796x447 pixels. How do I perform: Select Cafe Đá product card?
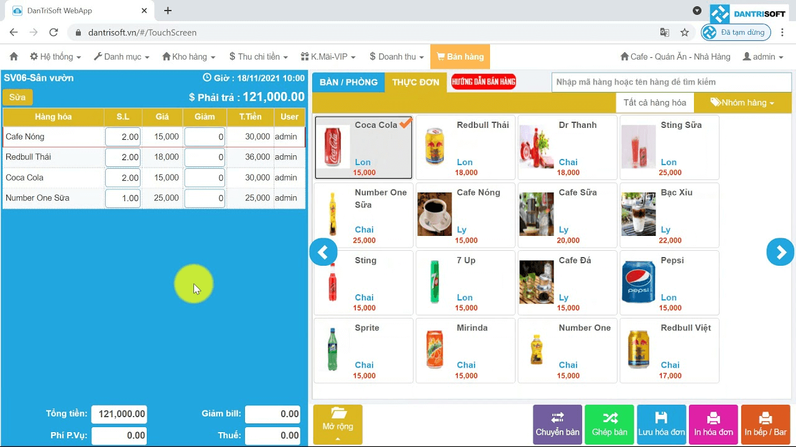click(x=568, y=282)
